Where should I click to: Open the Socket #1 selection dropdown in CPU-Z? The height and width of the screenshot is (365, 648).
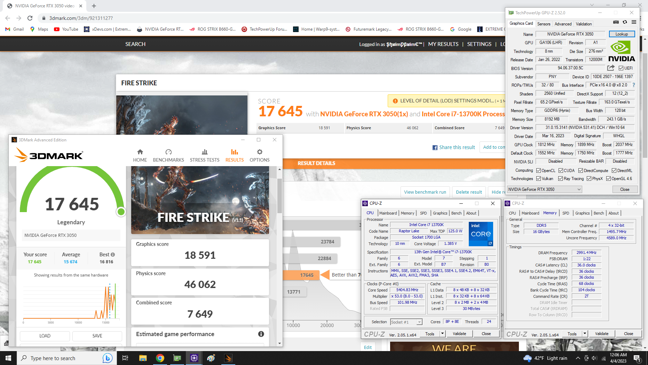pos(406,322)
